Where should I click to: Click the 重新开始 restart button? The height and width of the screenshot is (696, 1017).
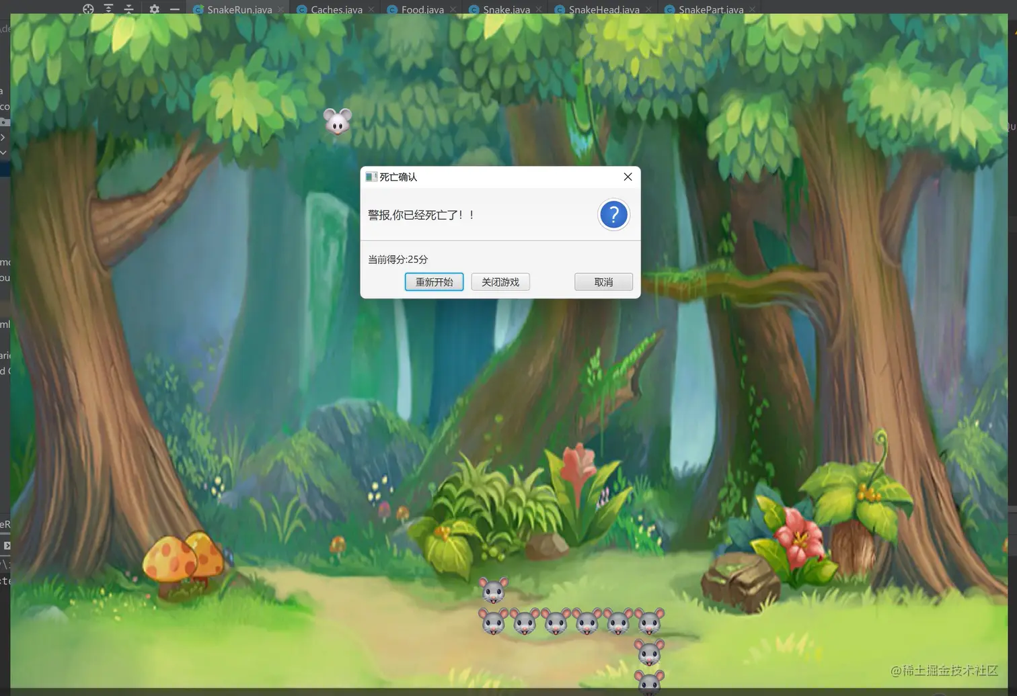434,282
